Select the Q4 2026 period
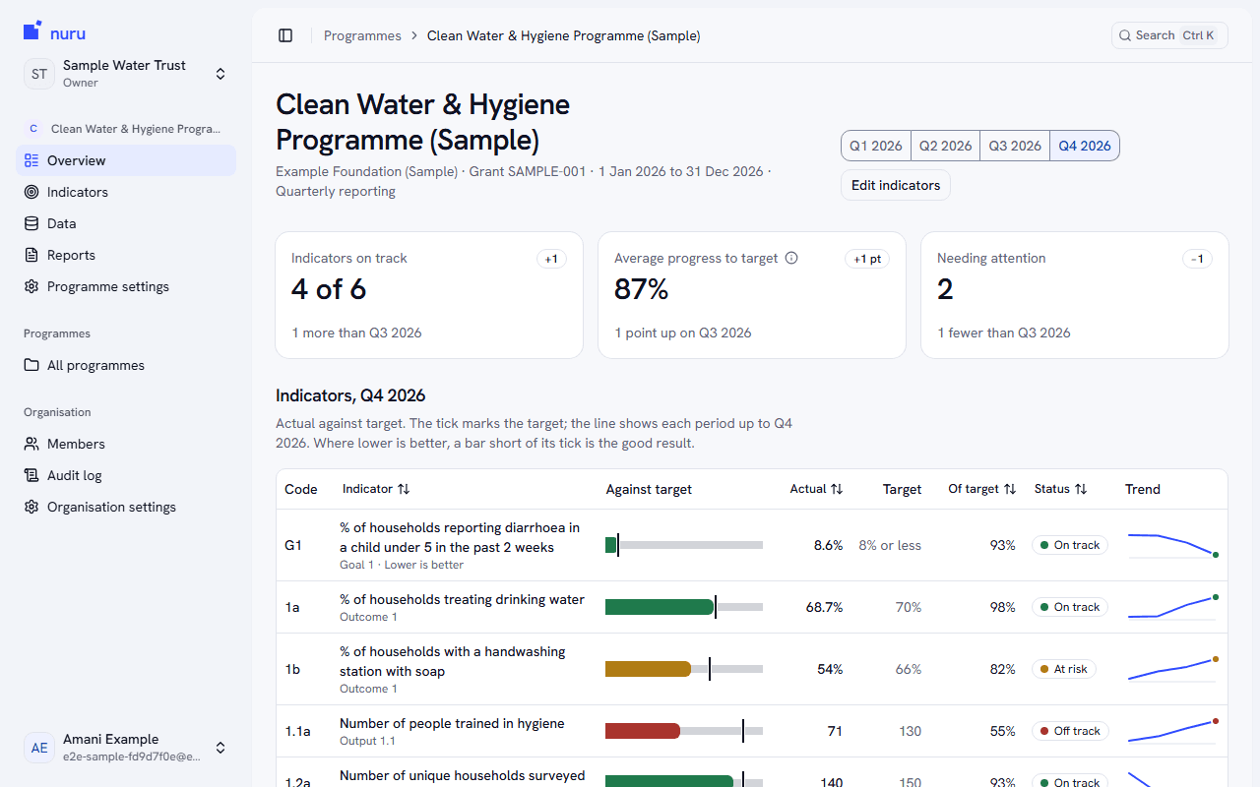Viewport: 1260px width, 787px height. (x=1085, y=146)
